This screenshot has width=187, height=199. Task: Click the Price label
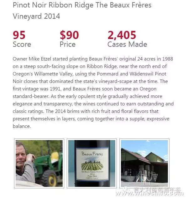point(68,44)
